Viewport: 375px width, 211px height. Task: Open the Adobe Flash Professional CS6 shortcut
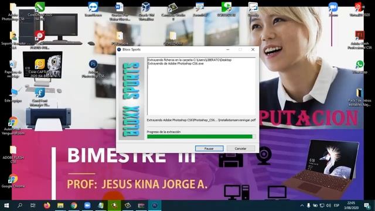(x=359, y=40)
